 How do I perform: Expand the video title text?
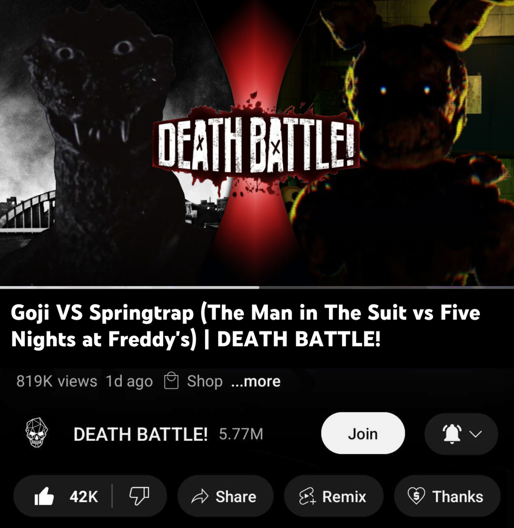pyautogui.click(x=245, y=326)
